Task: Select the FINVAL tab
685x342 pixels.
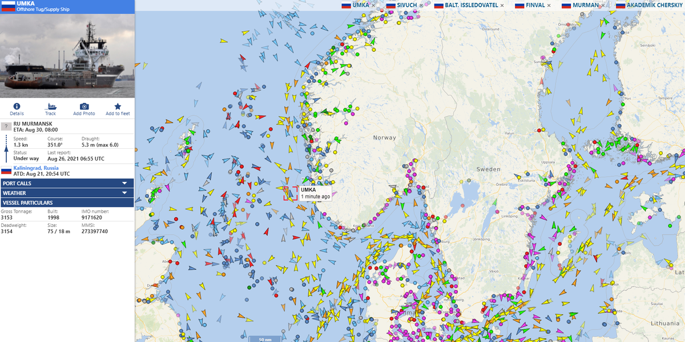Action: pyautogui.click(x=535, y=5)
